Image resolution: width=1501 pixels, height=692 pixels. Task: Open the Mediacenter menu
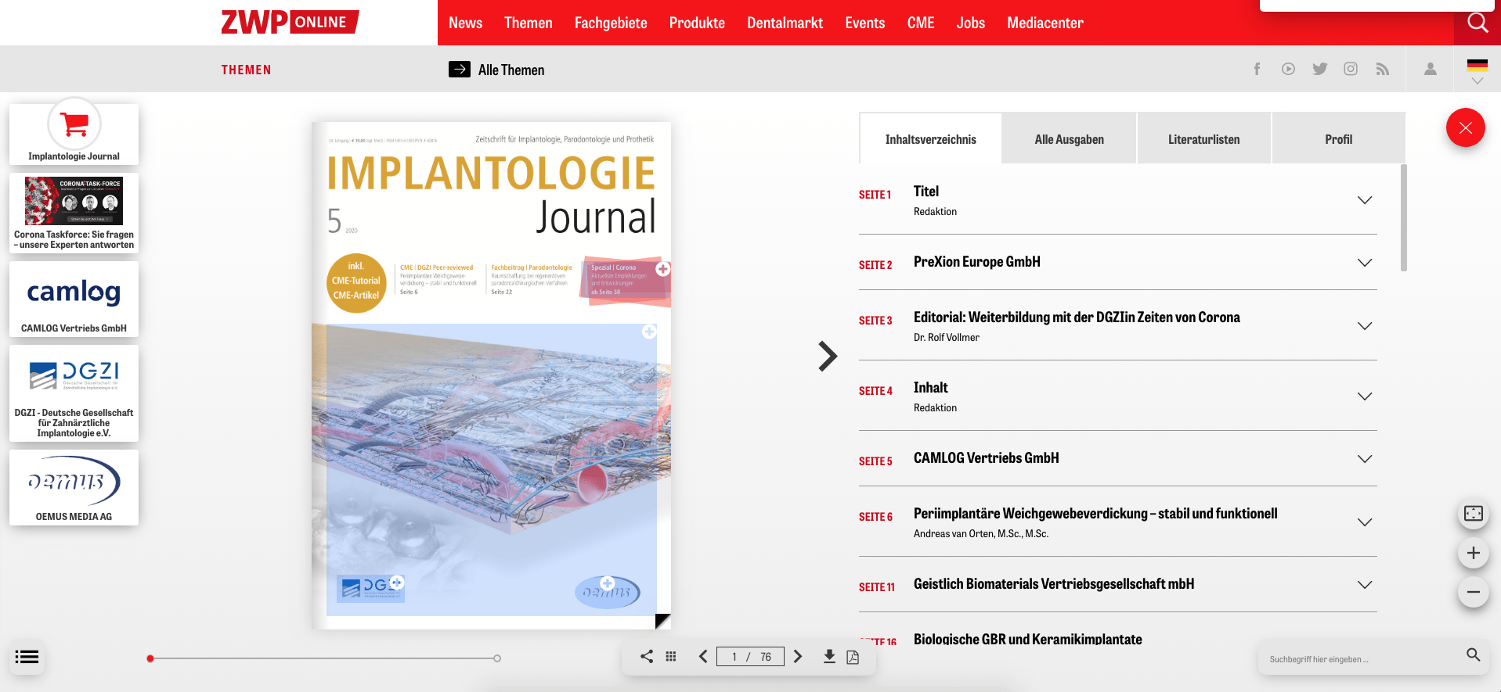[1045, 23]
